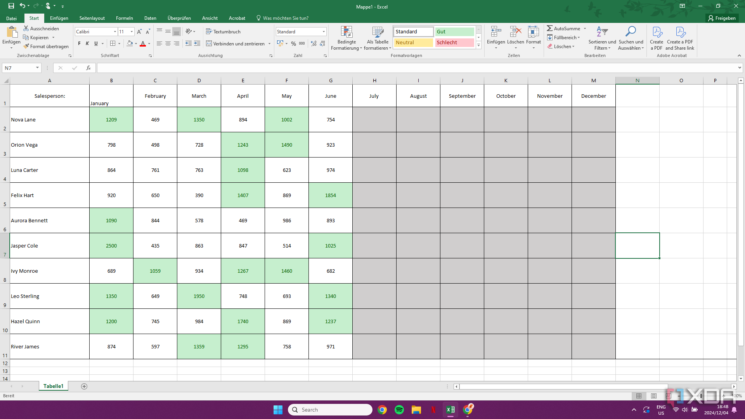Select the Start ribbon tab

[33, 18]
